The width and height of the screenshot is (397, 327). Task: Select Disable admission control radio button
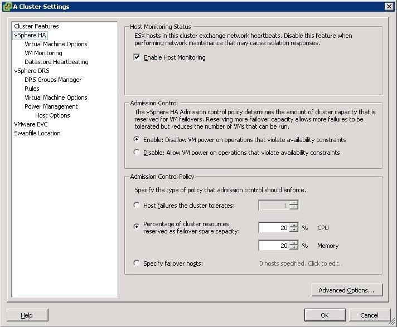pos(137,152)
